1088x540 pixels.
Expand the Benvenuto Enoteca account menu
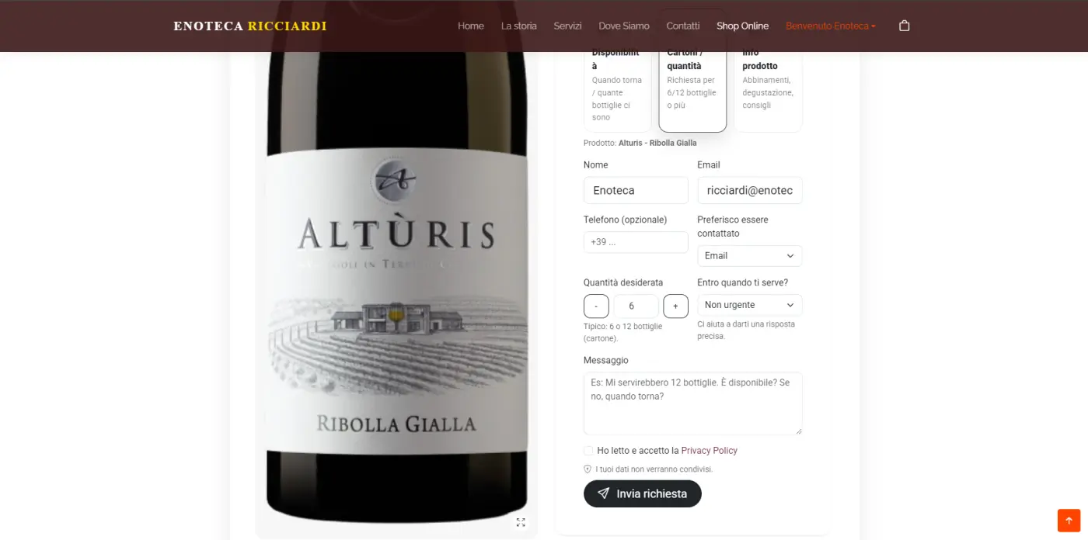click(x=830, y=26)
